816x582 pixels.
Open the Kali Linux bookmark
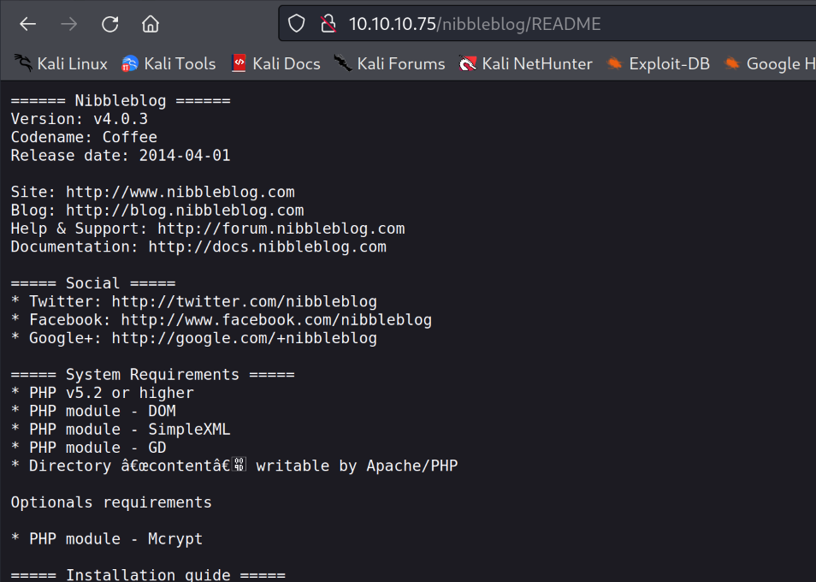(x=61, y=63)
